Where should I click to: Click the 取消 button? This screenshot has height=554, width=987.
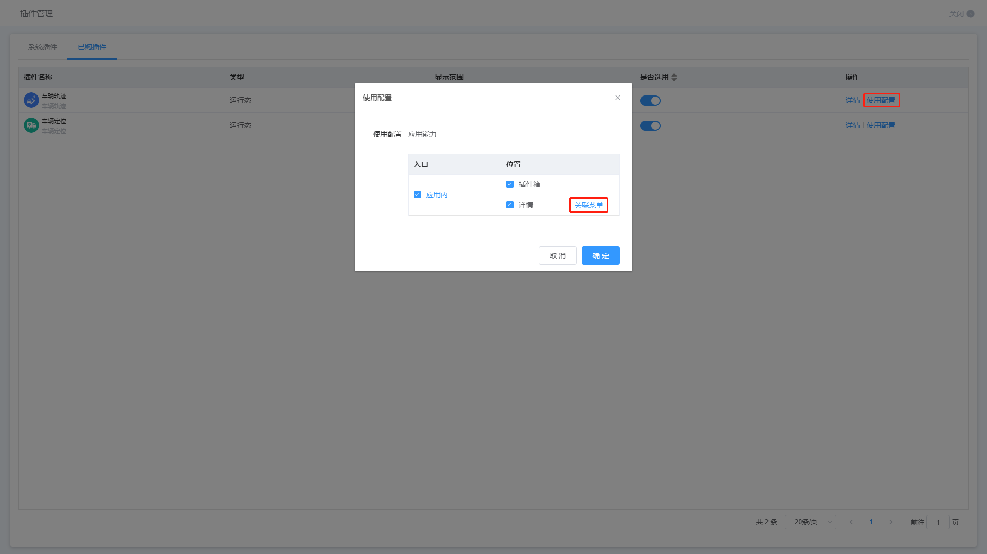pyautogui.click(x=558, y=256)
